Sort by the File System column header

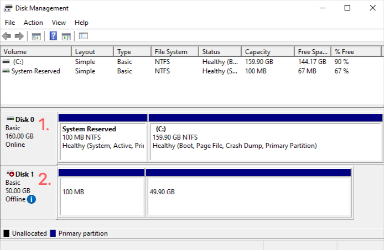pyautogui.click(x=175, y=51)
